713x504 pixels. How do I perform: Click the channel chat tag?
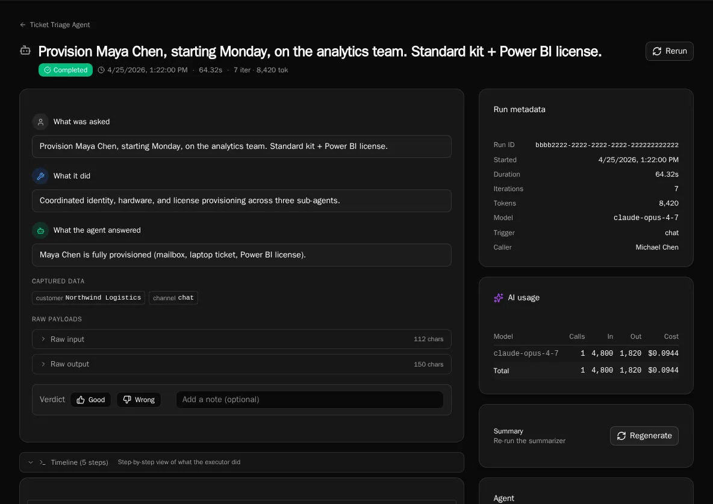tap(173, 298)
